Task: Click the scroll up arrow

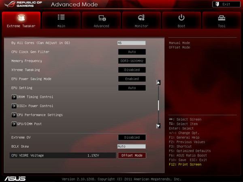Action: pos(158,83)
